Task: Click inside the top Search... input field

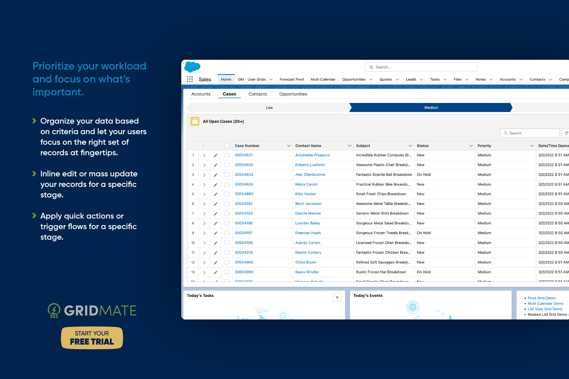Action: point(421,67)
